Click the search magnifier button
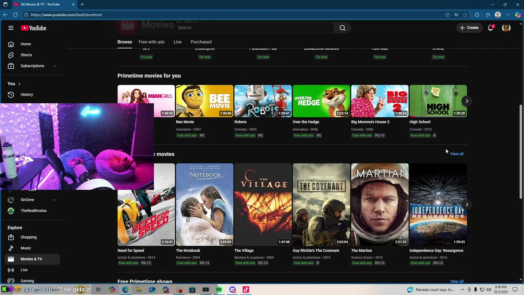 [342, 28]
